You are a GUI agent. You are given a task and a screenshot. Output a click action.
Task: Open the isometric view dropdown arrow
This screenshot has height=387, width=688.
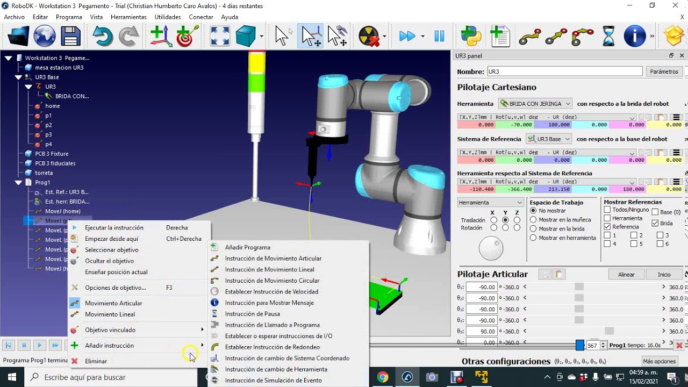pos(261,37)
